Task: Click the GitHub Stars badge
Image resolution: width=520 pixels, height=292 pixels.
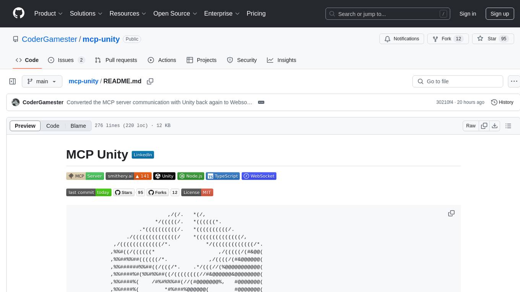Action: pyautogui.click(x=123, y=192)
